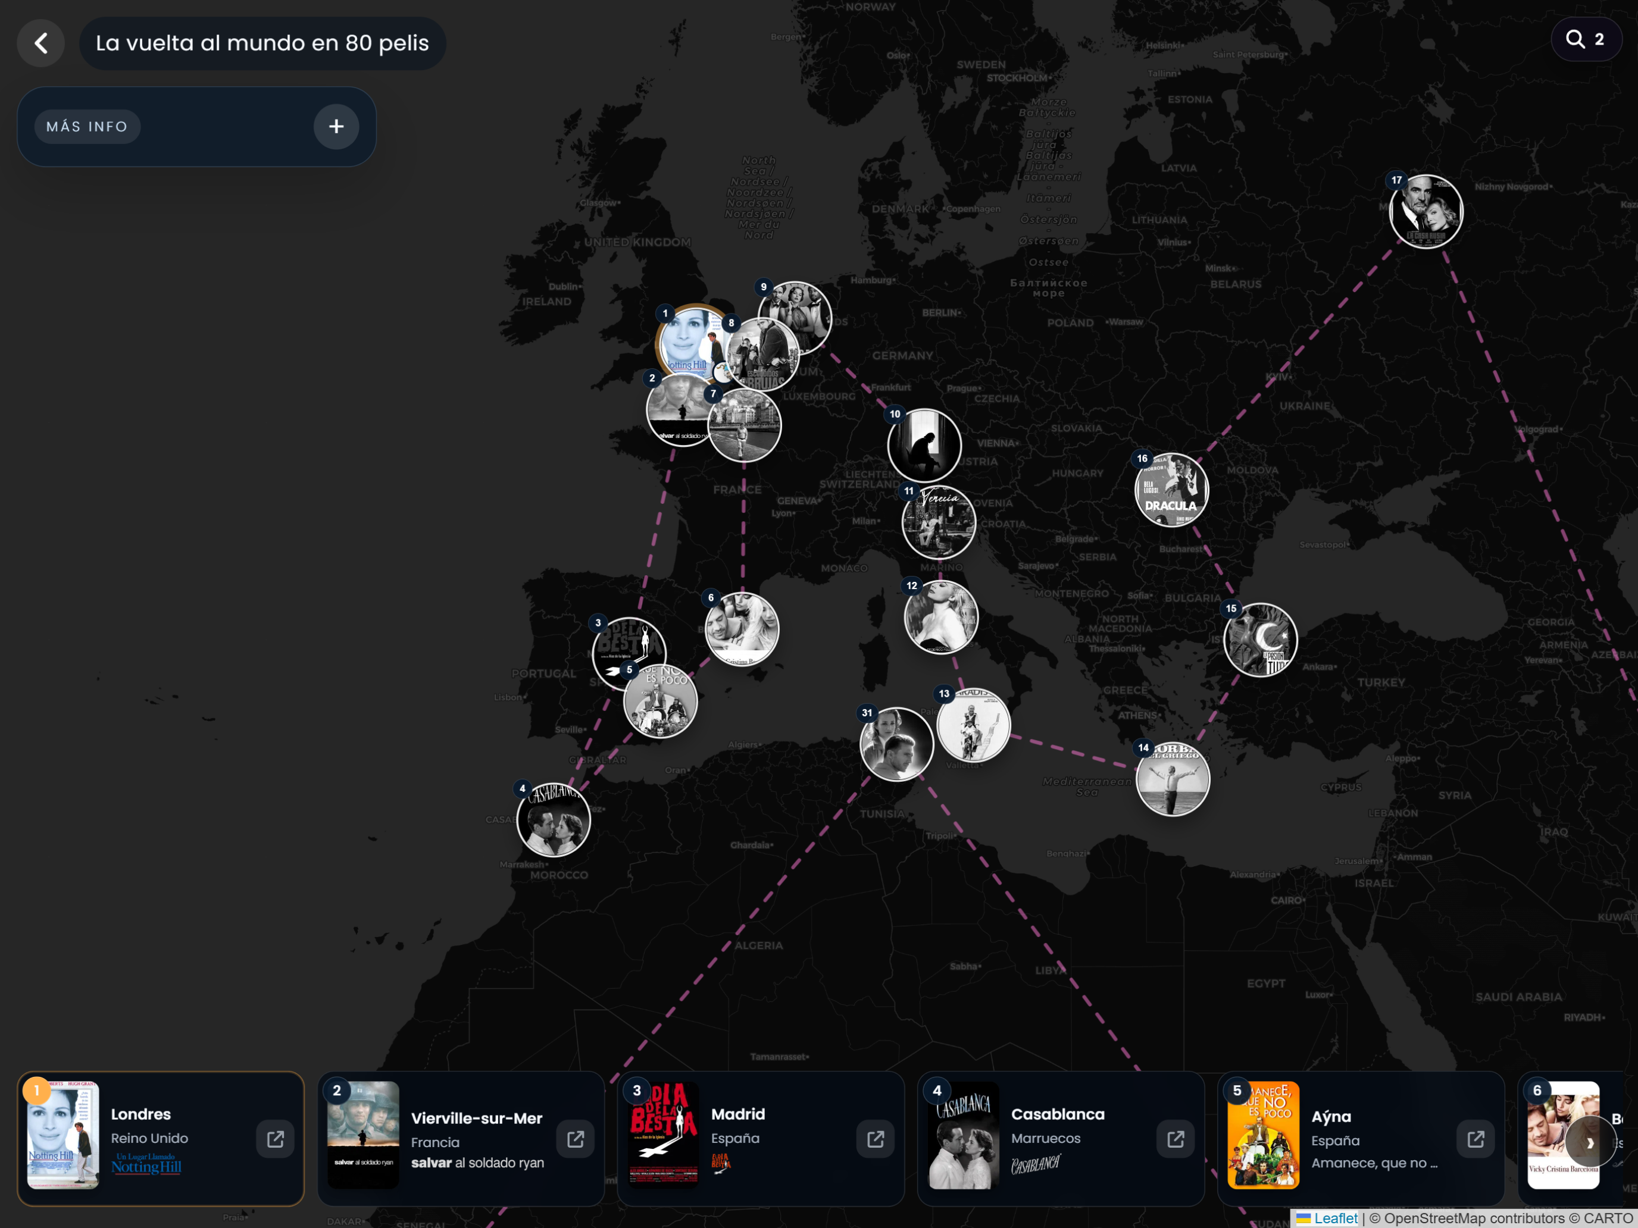Select map marker 11 Venecia poster
The width and height of the screenshot is (1638, 1228).
[939, 522]
